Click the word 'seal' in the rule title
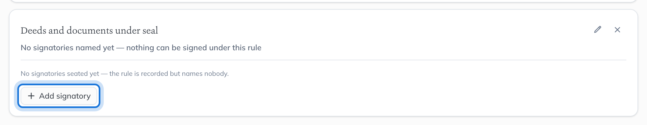647x125 pixels. coord(150,30)
